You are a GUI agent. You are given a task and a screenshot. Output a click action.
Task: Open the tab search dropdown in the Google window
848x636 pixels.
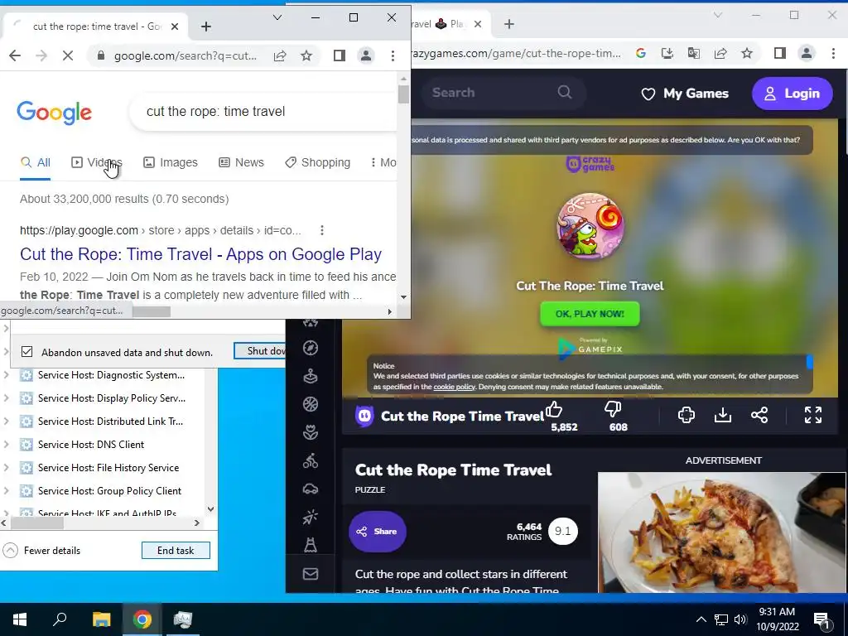coord(277,17)
